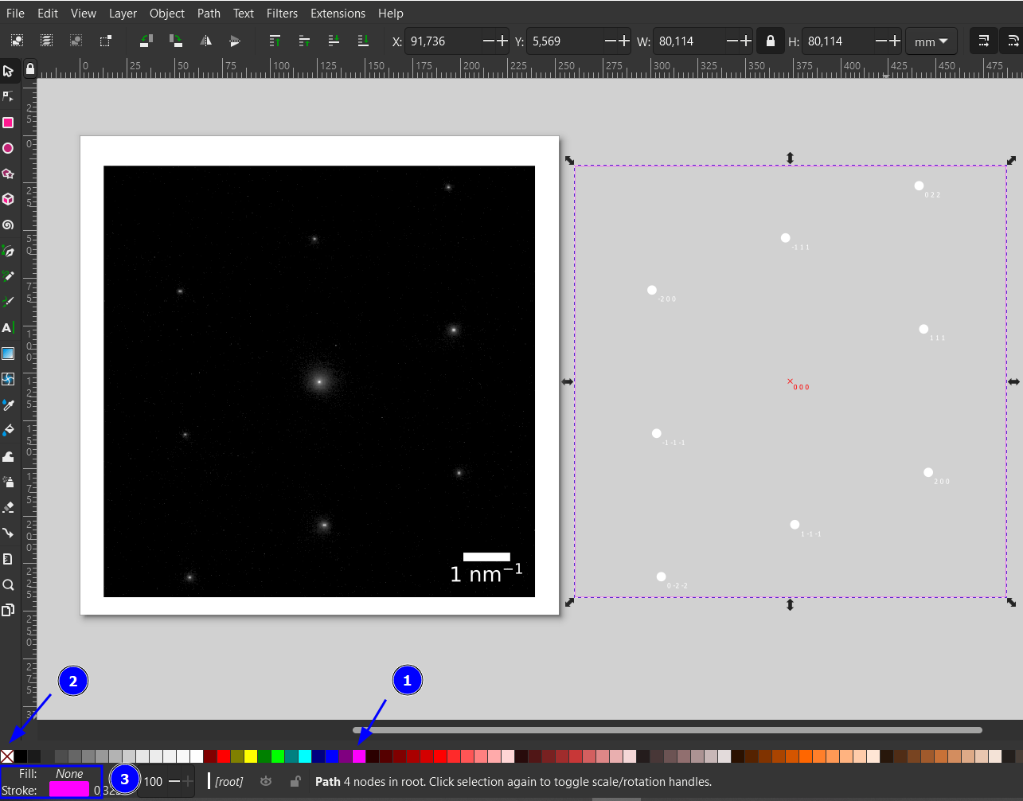The image size is (1023, 801).
Task: Increase X position with plus button
Action: point(502,41)
